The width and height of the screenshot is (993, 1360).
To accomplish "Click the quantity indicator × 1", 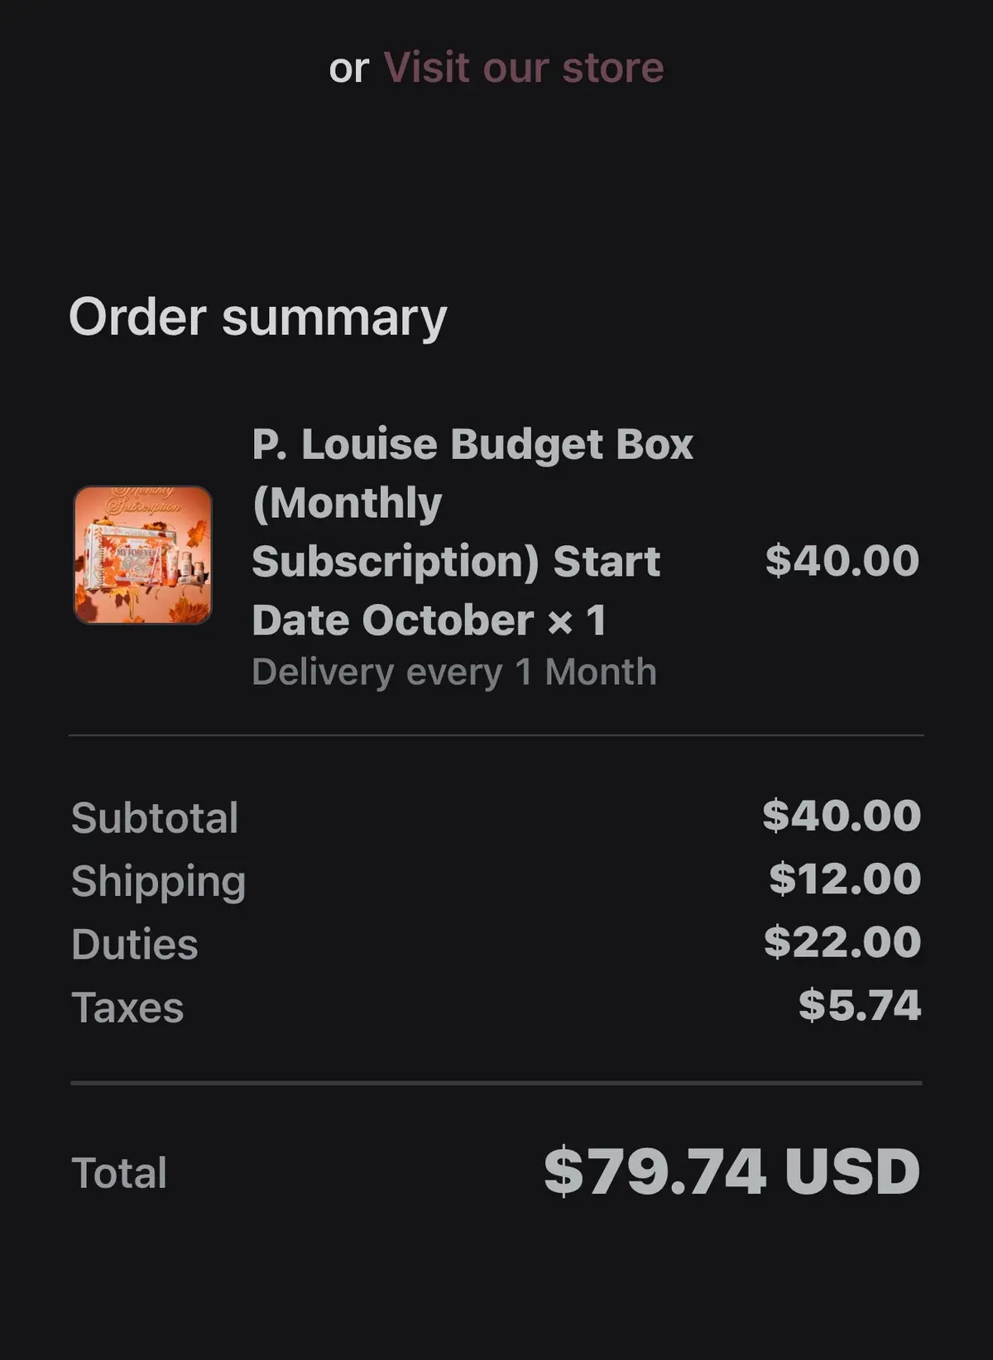I will tap(579, 621).
